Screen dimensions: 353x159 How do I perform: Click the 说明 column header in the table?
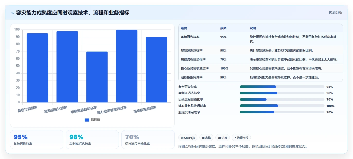click(x=253, y=28)
